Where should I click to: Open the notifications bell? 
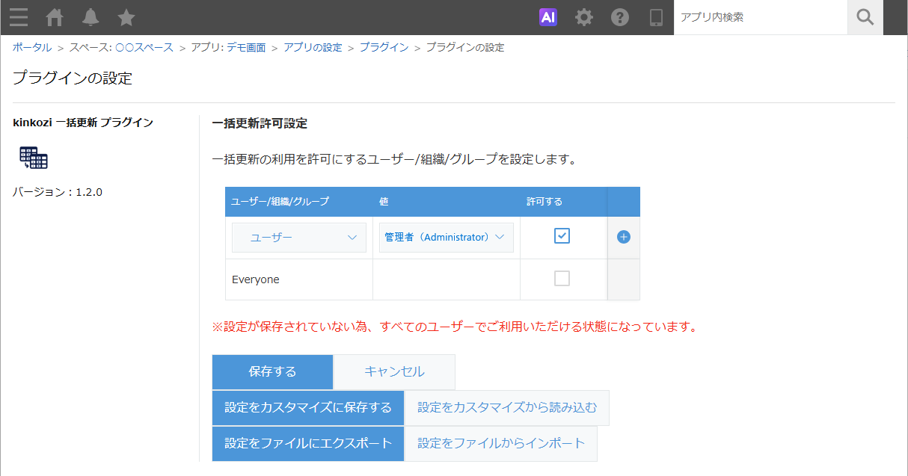coord(90,17)
